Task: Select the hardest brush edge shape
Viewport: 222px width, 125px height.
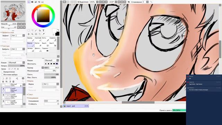Action: coord(57,64)
